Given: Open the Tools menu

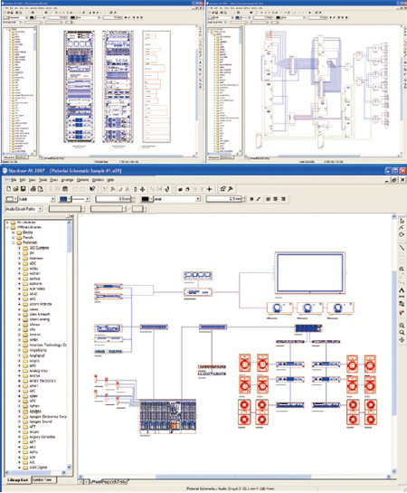Looking at the screenshot, I should click(x=43, y=180).
